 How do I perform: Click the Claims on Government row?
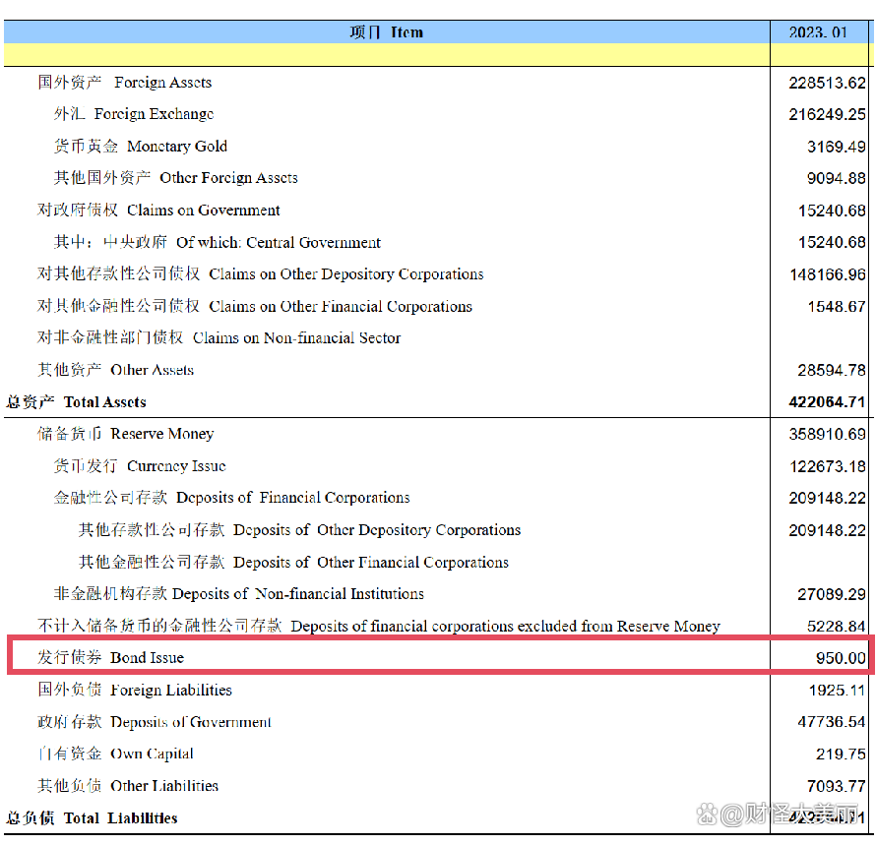436,211
